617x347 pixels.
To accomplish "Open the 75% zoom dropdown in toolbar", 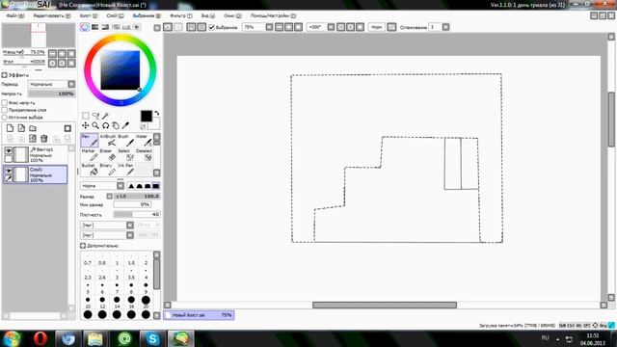I will pos(269,27).
